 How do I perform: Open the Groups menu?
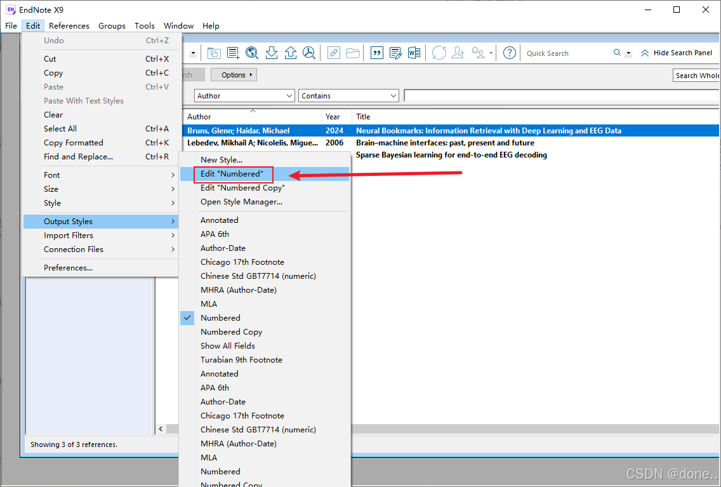coord(112,26)
